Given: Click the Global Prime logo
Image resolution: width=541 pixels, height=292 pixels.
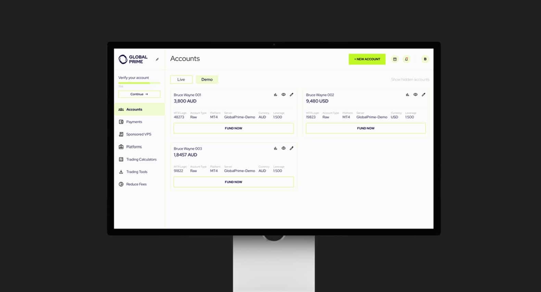Looking at the screenshot, I should [133, 59].
